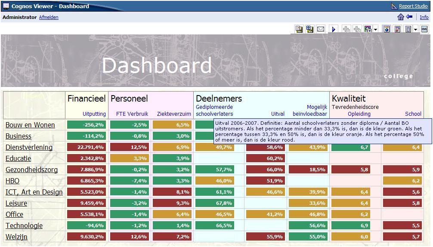
Task: Click the 8,1% Ziekteverzuim cell
Action: coord(172,192)
